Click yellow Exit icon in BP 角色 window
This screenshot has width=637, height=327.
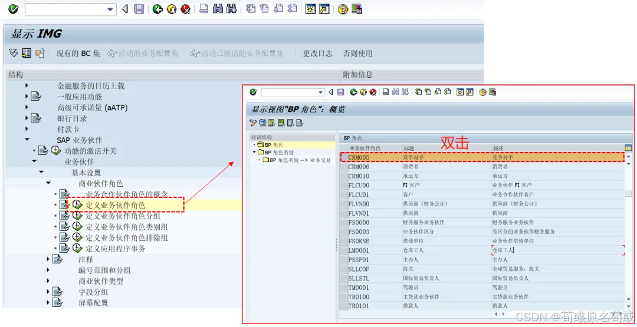(363, 92)
